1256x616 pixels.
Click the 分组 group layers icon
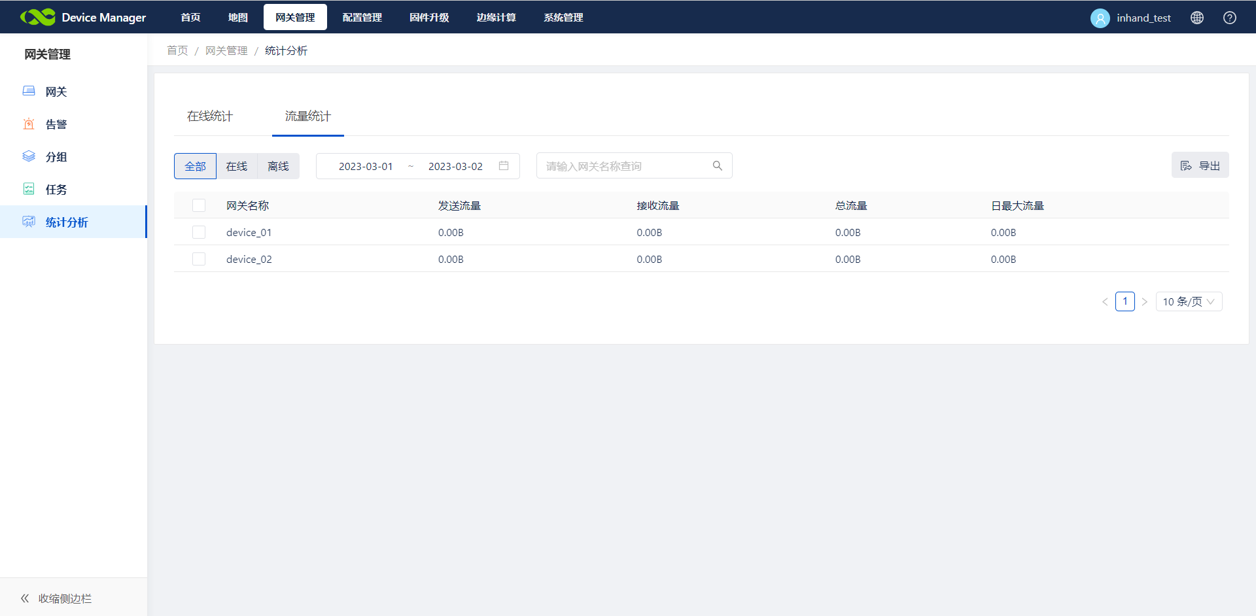(x=29, y=156)
